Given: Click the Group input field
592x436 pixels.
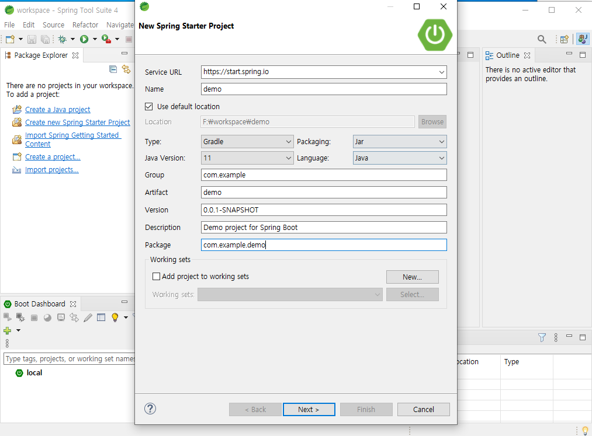Looking at the screenshot, I should (x=324, y=175).
